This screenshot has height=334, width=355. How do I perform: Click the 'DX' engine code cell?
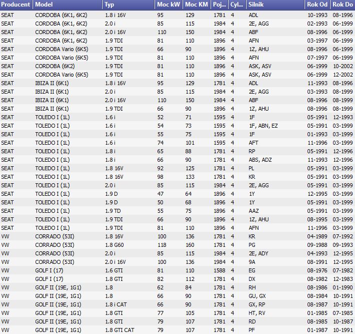[252, 279]
